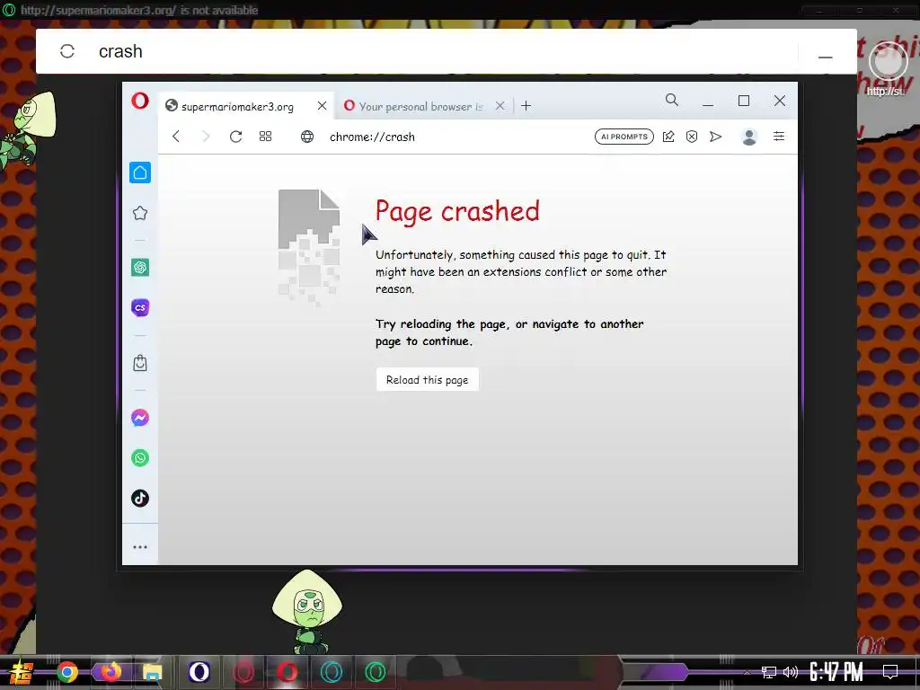The image size is (920, 690).
Task: Open the tab search magnifier
Action: click(x=672, y=101)
